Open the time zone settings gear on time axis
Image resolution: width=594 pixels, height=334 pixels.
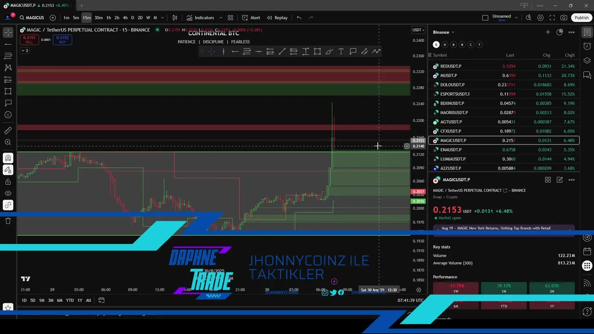coord(419,290)
